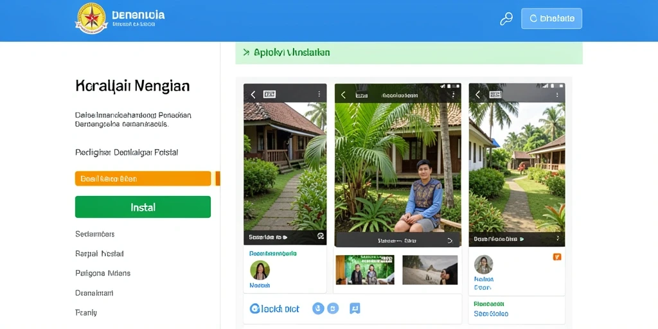Viewport: 658px width, 329px height.
Task: Open search via the magnifier icon
Action: point(506,19)
